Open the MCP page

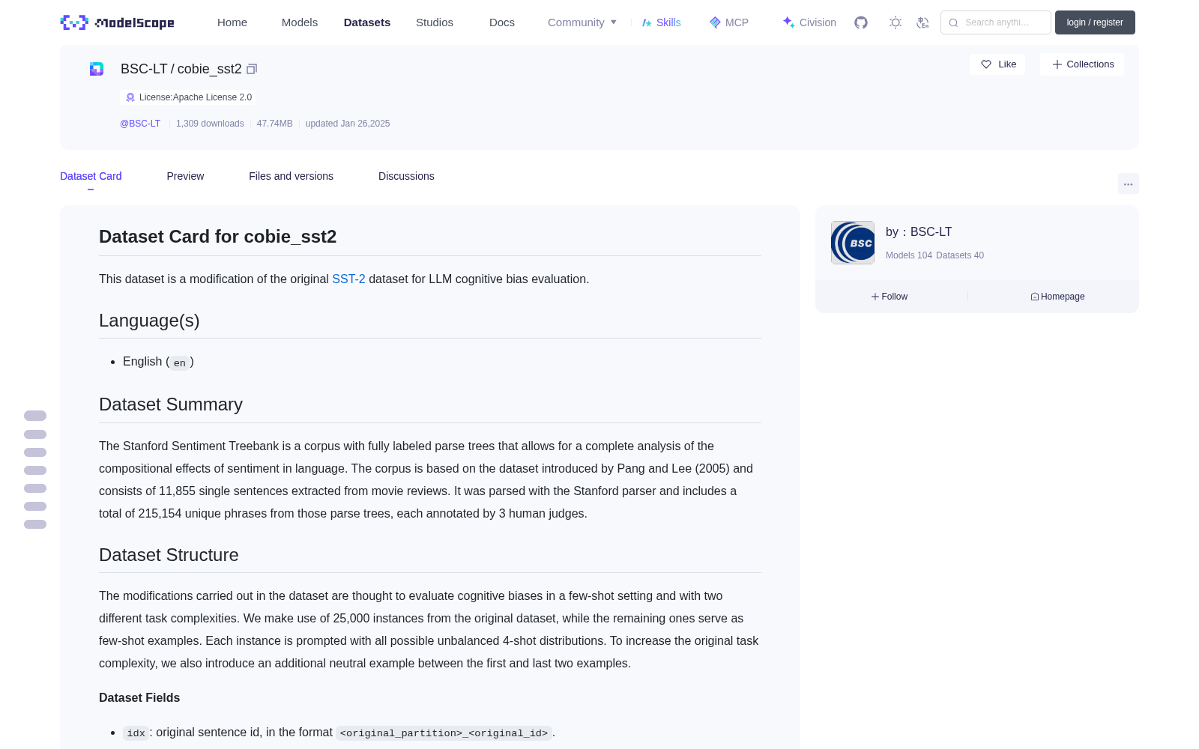728,22
